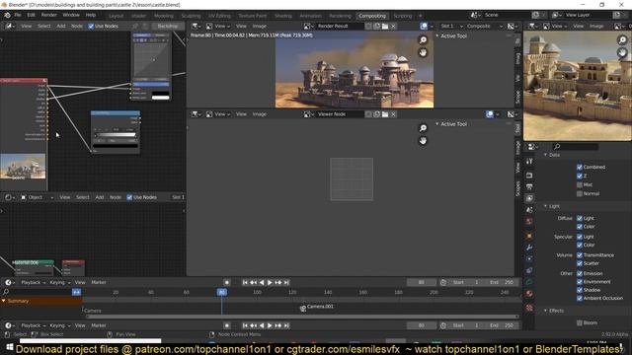
Task: Switch to the Compositing workspace tab
Action: point(372,16)
